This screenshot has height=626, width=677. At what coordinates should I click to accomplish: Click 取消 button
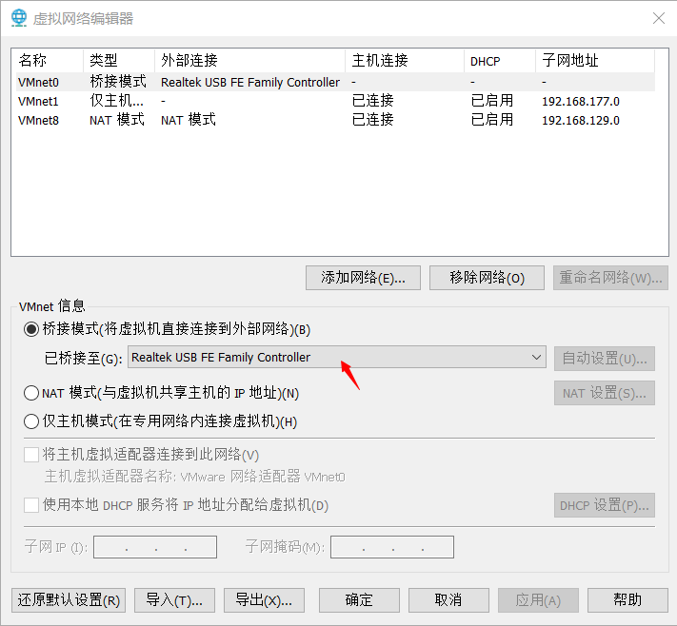pos(448,600)
